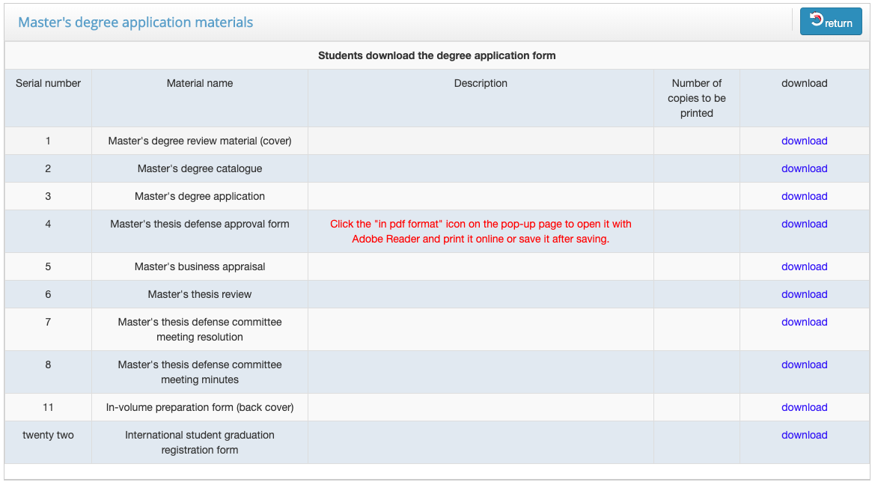Download defense committee meeting resolution

point(804,322)
